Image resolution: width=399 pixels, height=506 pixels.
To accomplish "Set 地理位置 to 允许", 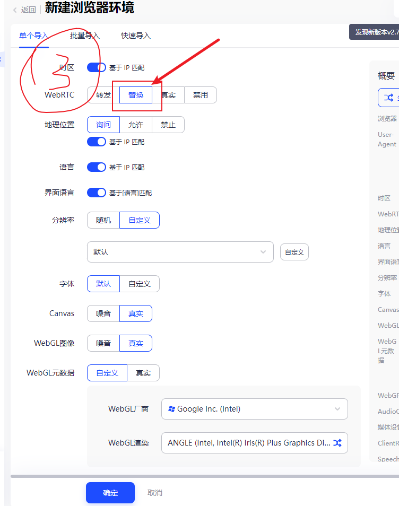I will pyautogui.click(x=136, y=125).
